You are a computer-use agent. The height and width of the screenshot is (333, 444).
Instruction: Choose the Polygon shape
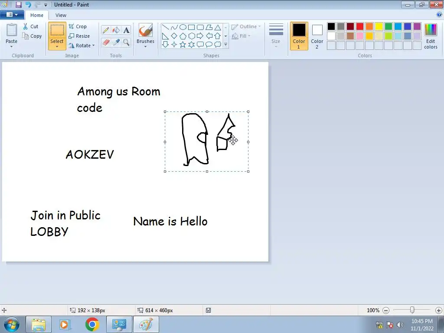209,27
